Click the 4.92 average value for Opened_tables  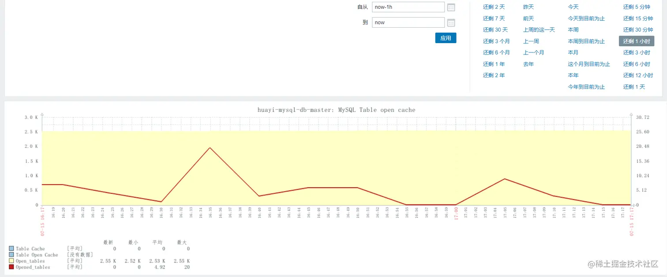click(159, 267)
